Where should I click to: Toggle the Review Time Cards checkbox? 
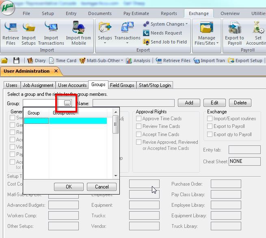(x=138, y=126)
